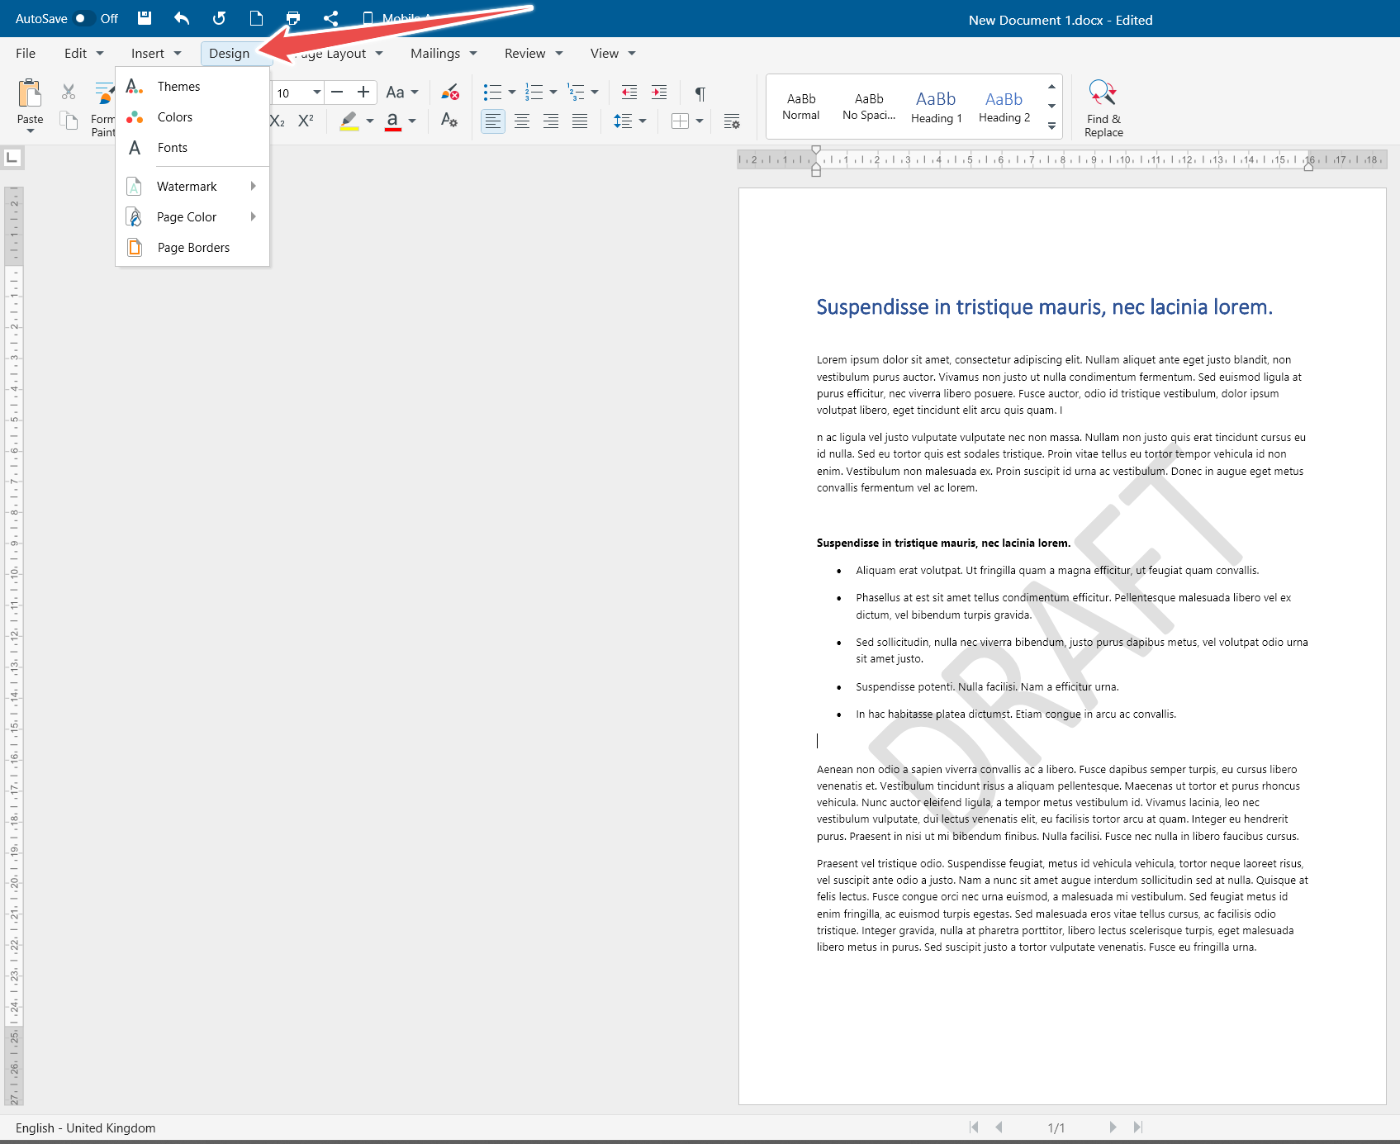Choose Themes in the Design menu
Image resolution: width=1400 pixels, height=1144 pixels.
[x=178, y=87]
